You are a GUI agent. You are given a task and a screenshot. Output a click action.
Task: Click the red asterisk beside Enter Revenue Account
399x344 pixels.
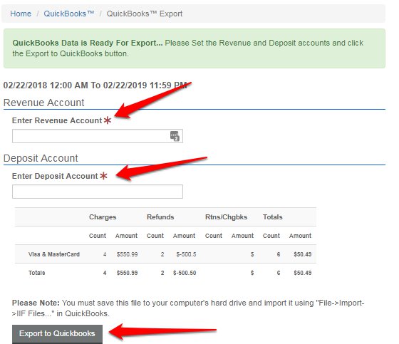108,120
